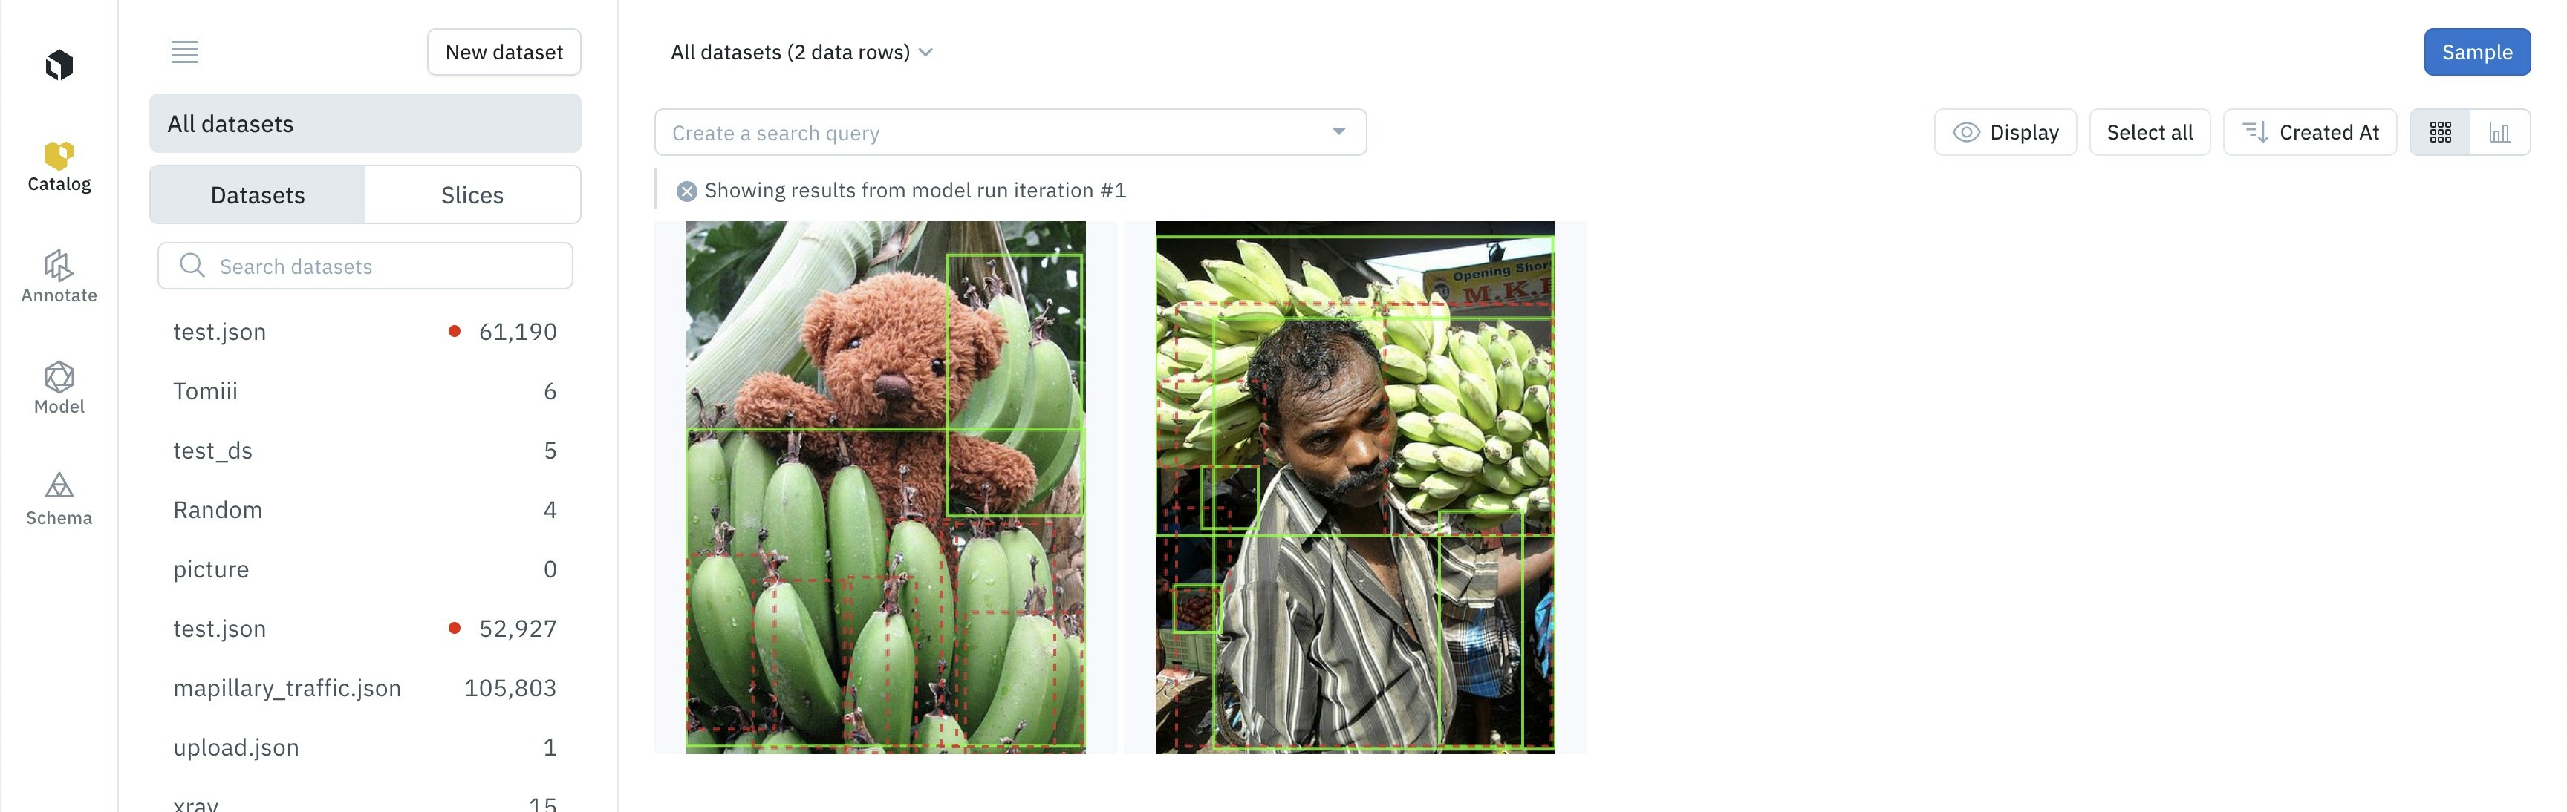Select the Datasets tab
The image size is (2567, 812).
257,195
